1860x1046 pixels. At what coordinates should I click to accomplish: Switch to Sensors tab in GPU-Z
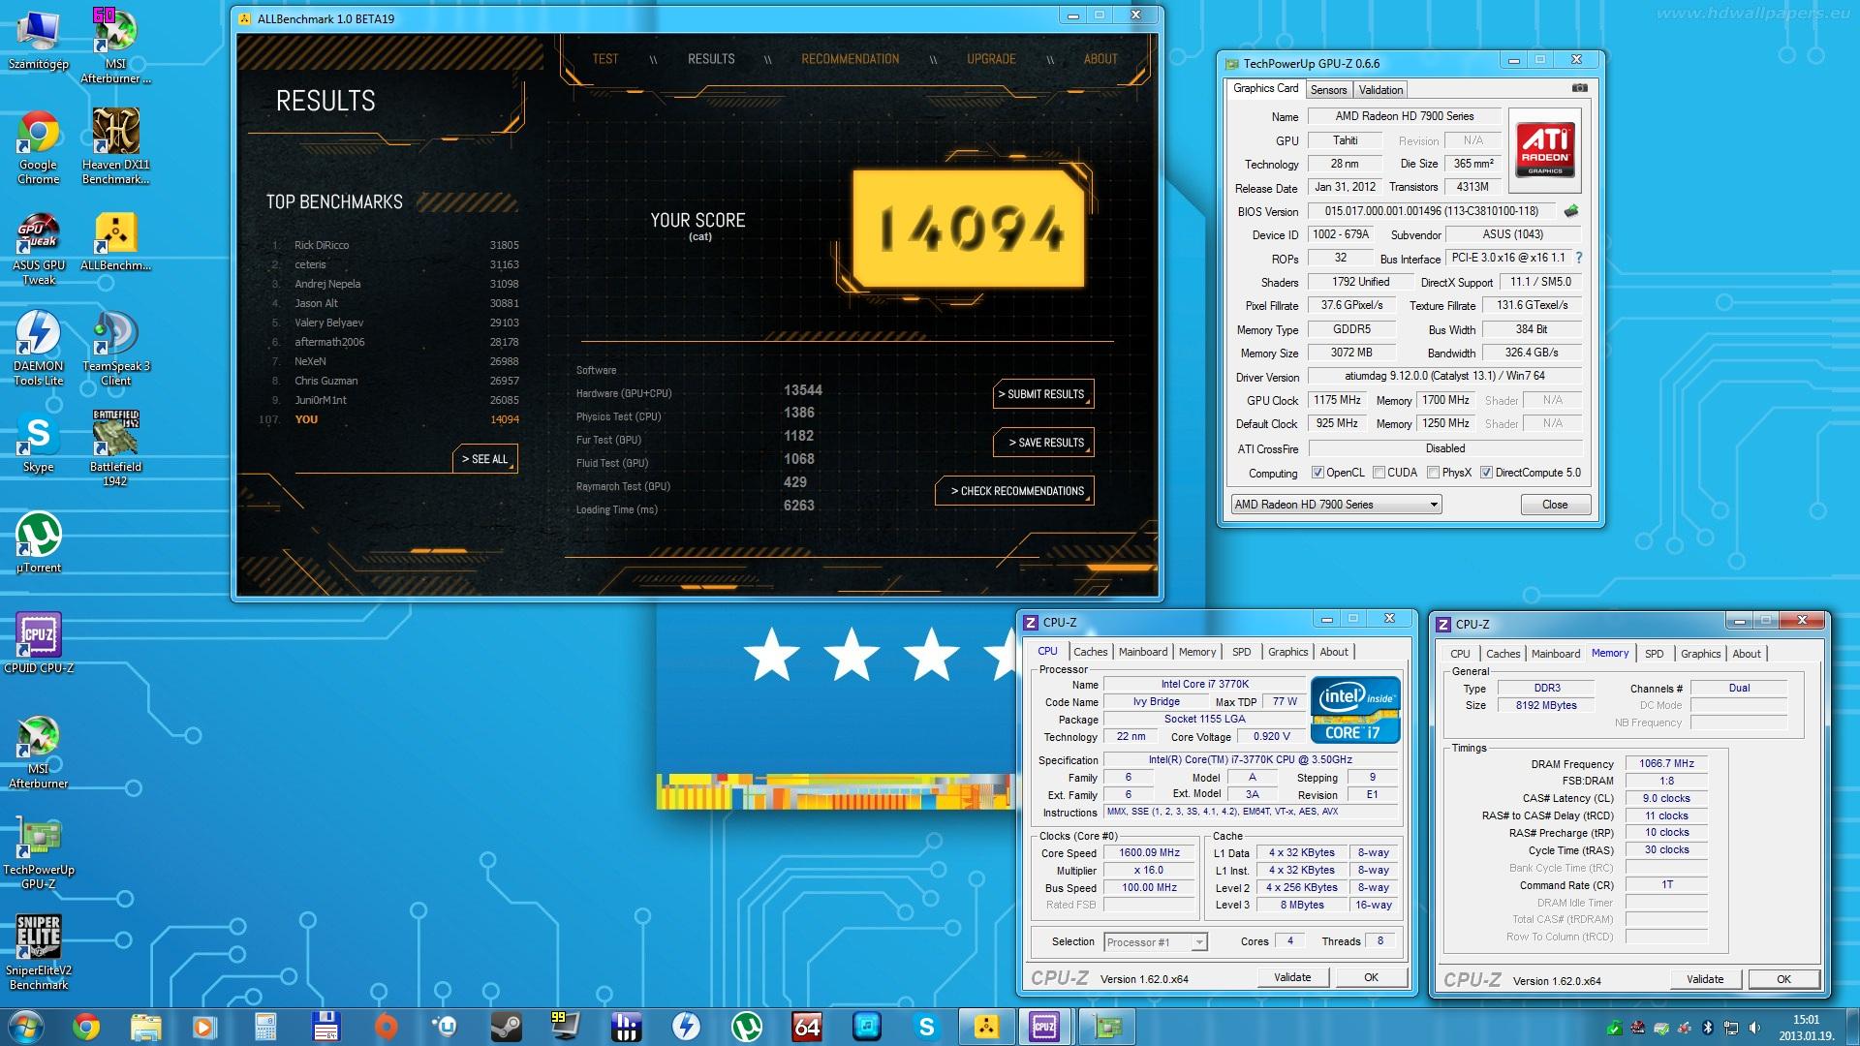click(x=1328, y=90)
